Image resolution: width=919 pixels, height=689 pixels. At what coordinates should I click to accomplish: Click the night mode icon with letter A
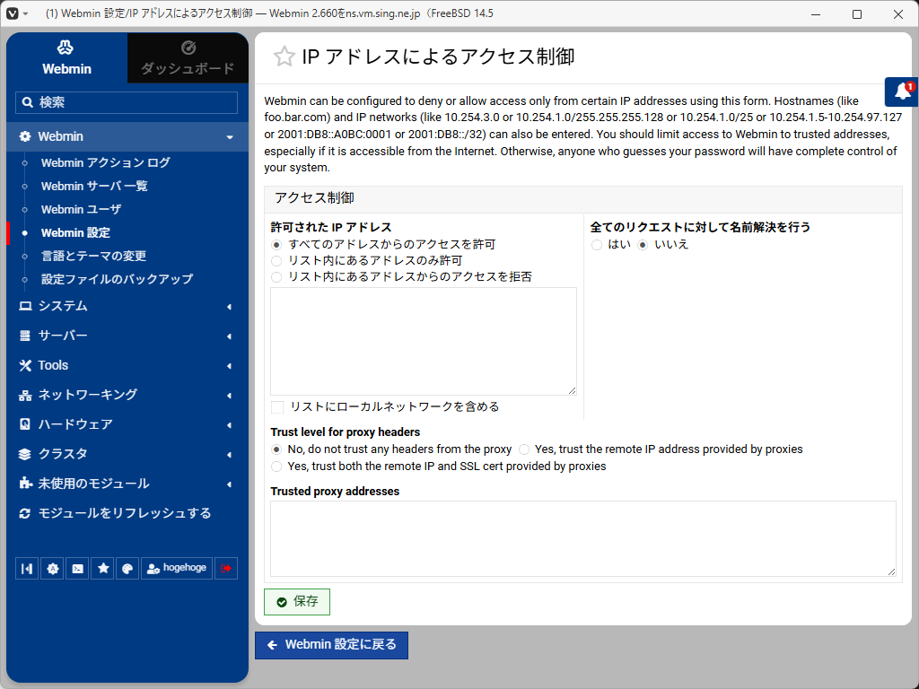[x=53, y=568]
